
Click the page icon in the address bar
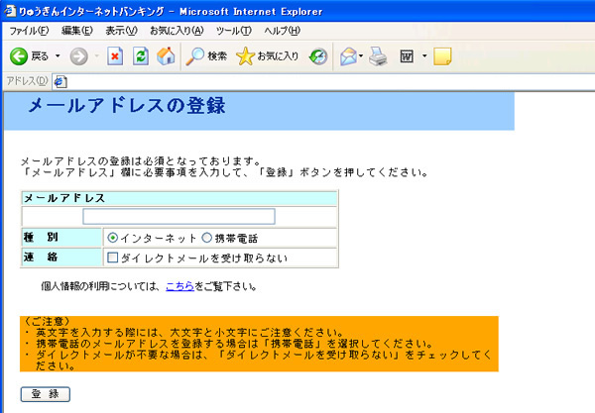60,81
